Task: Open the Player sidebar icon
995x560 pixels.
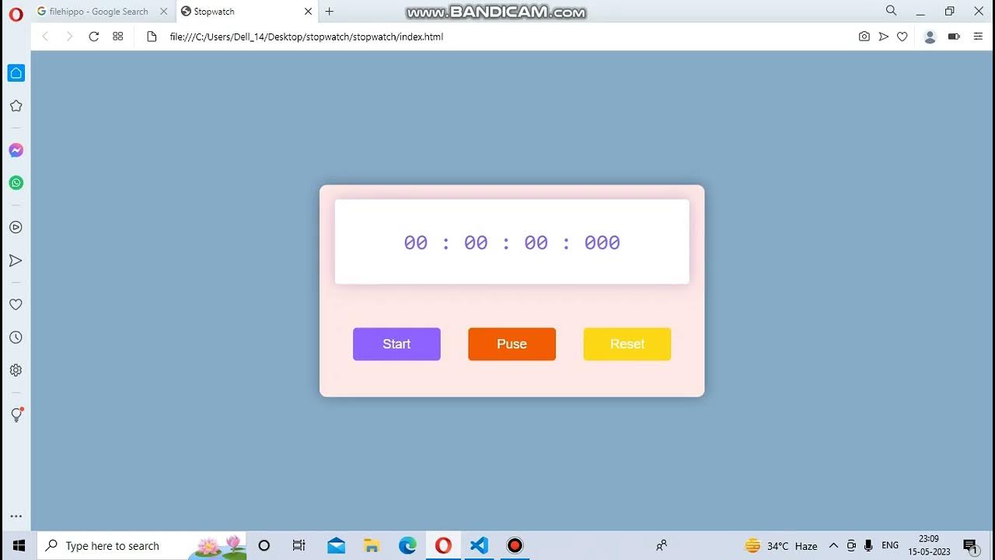Action: coord(16,227)
